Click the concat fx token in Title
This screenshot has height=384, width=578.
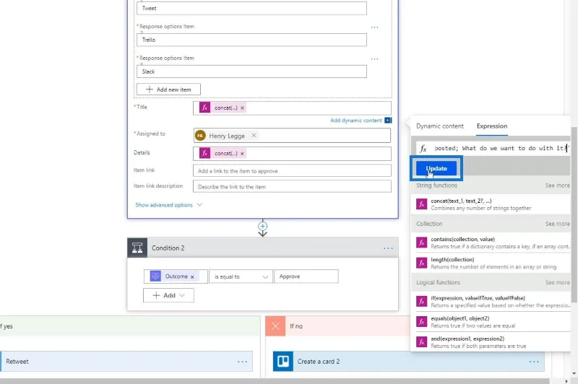(222, 108)
